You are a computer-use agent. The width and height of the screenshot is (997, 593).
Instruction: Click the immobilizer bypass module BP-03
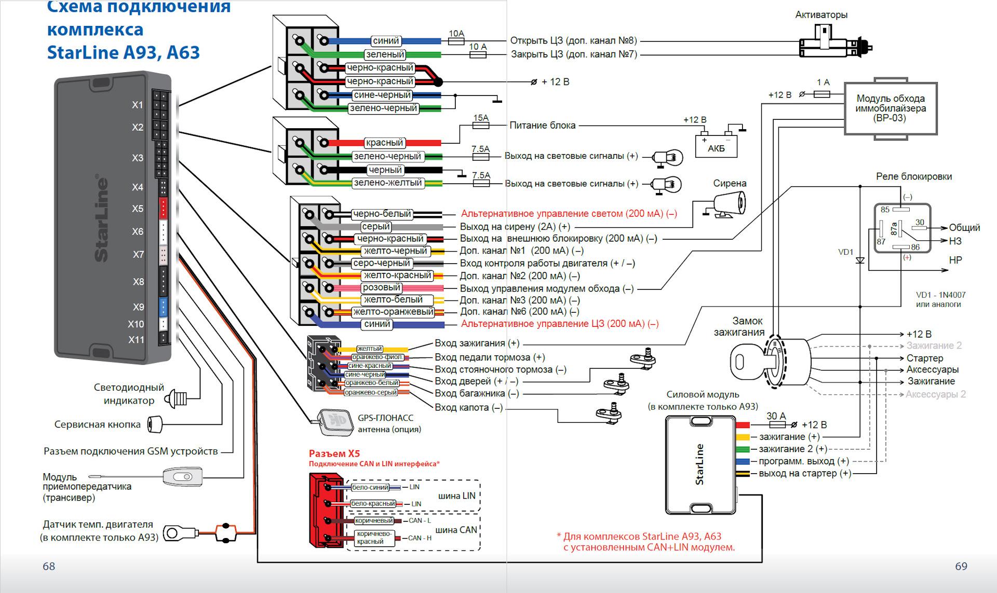point(890,108)
